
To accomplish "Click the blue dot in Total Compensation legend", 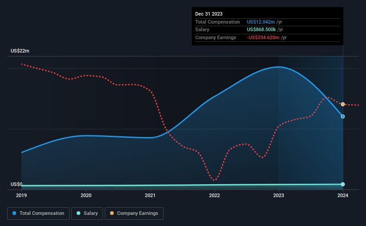I will click(x=14, y=213).
